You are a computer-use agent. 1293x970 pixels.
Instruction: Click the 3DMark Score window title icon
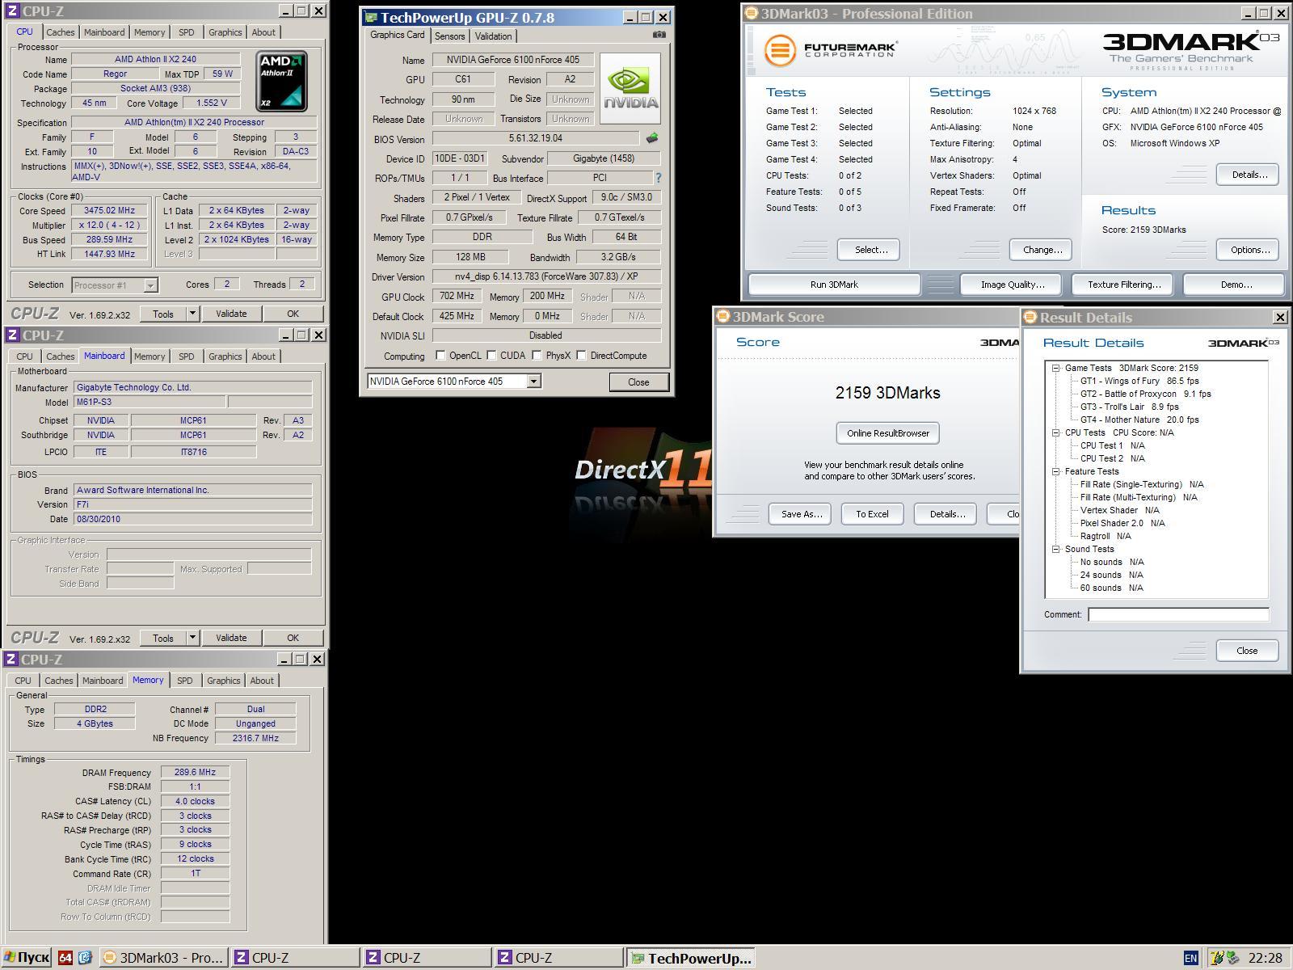click(x=723, y=316)
